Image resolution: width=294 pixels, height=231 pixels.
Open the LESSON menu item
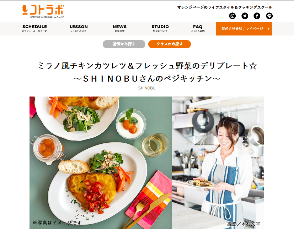pyautogui.click(x=79, y=28)
